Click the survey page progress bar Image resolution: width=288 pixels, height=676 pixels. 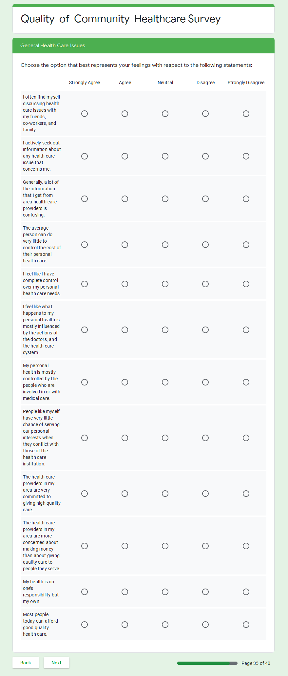coord(207,663)
